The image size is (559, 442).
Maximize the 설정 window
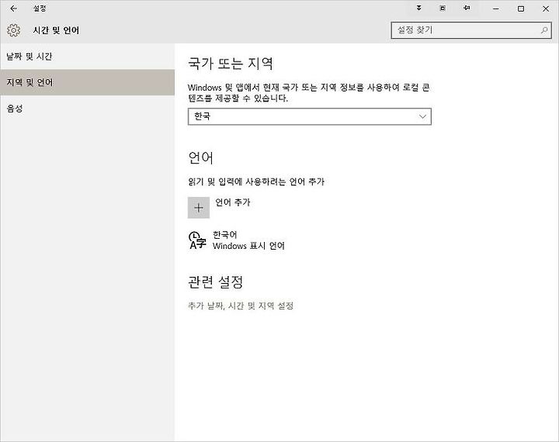521,9
